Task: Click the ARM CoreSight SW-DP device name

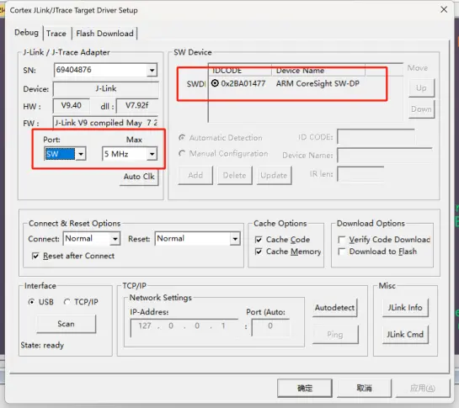Action: tap(318, 83)
